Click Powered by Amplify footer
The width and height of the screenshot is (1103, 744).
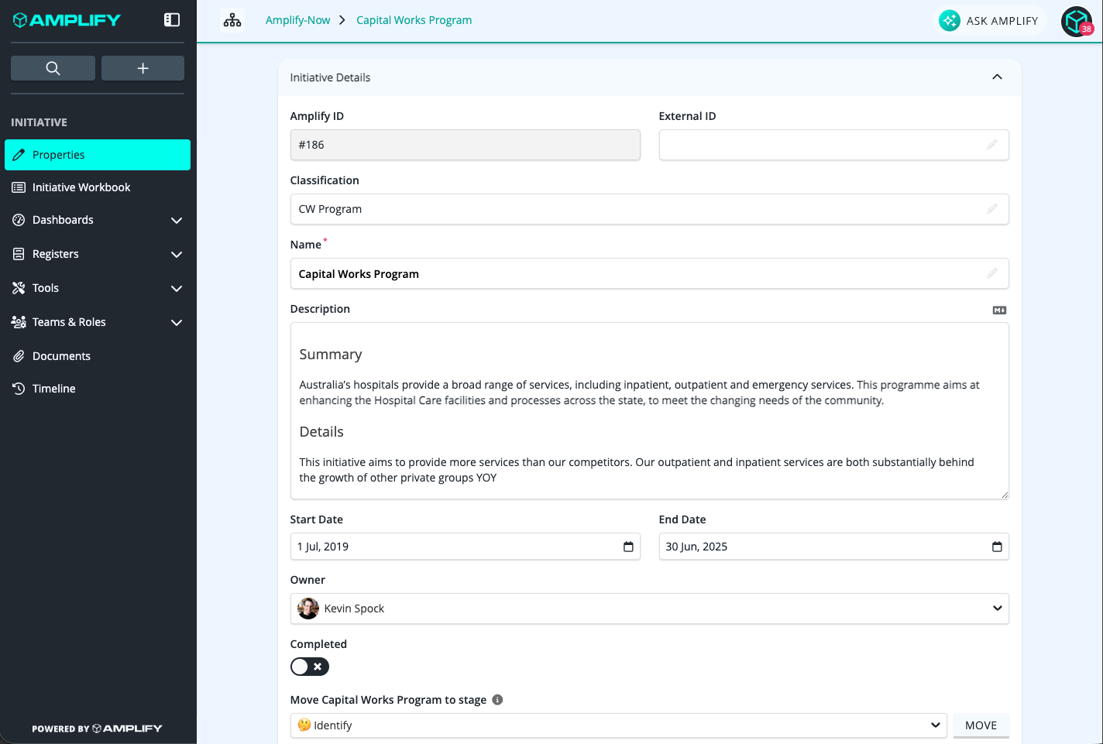97,729
